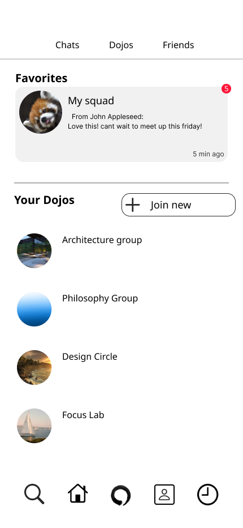
Task: Click the Join new button
Action: click(178, 205)
